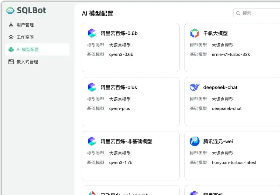Click 大语言模型 type in 阿里云百炼-plus card
The width and height of the screenshot is (280, 195).
coord(120,99)
